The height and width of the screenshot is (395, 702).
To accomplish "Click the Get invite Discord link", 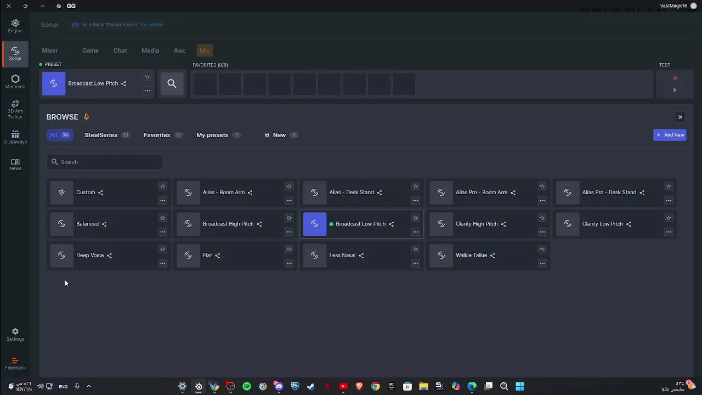I will click(151, 25).
